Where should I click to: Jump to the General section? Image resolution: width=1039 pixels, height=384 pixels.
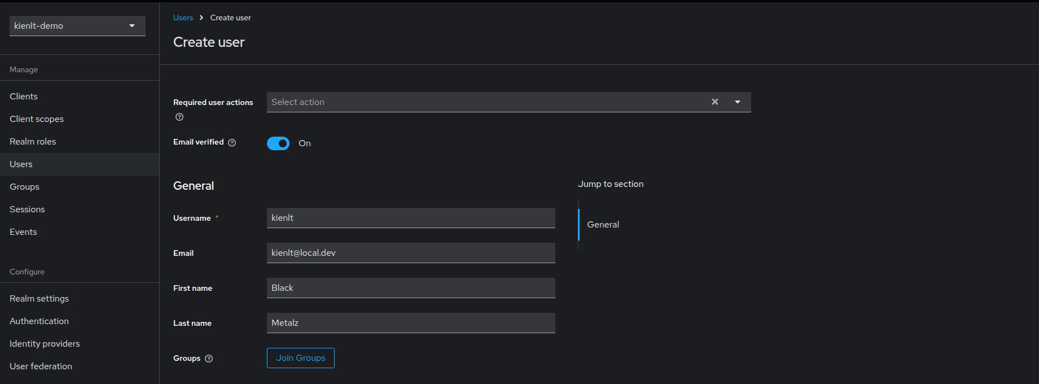[603, 225]
